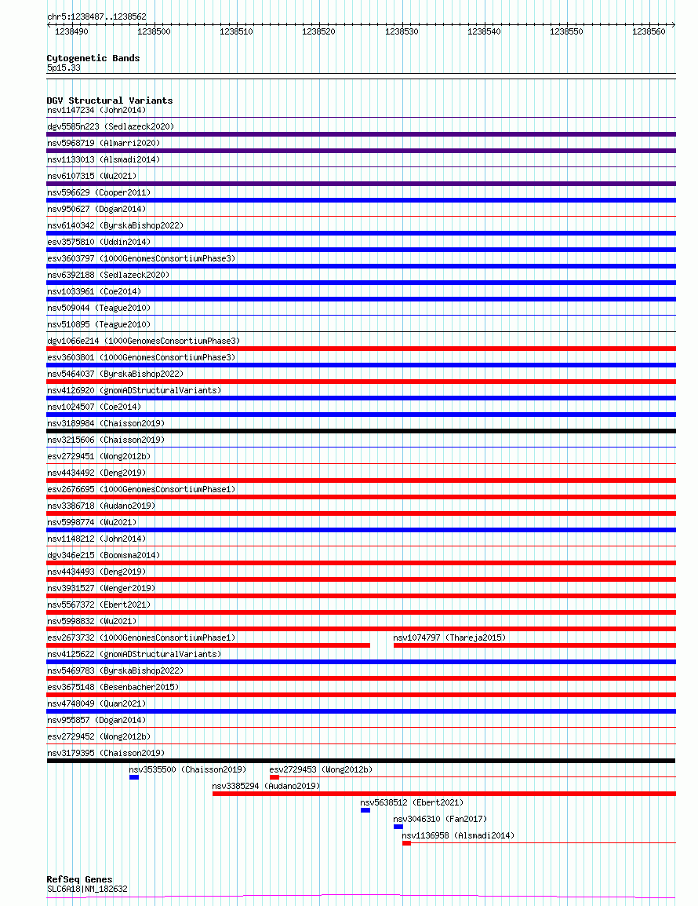Click the nsv596629 (Cooper2011) variant label
Screen dimensions: 698x906
(x=99, y=192)
